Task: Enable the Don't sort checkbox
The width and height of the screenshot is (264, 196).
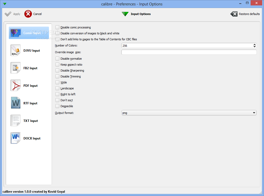Action: coord(57,100)
